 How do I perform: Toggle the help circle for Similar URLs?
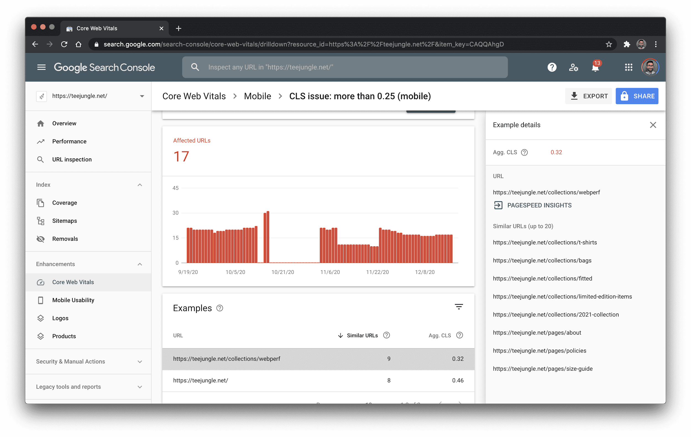388,335
